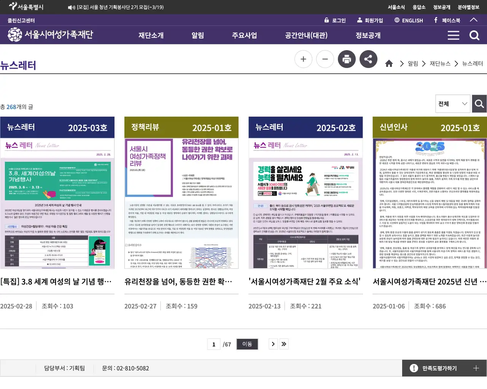
Task: Print this page using the printer icon
Action: click(x=347, y=59)
